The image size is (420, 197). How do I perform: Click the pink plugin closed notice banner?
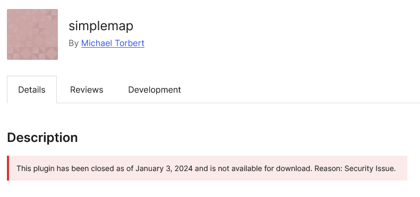coord(207,168)
